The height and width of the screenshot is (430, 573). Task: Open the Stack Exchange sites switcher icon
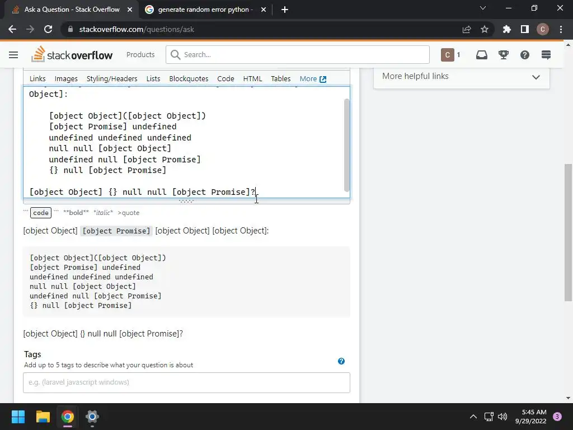click(x=546, y=55)
